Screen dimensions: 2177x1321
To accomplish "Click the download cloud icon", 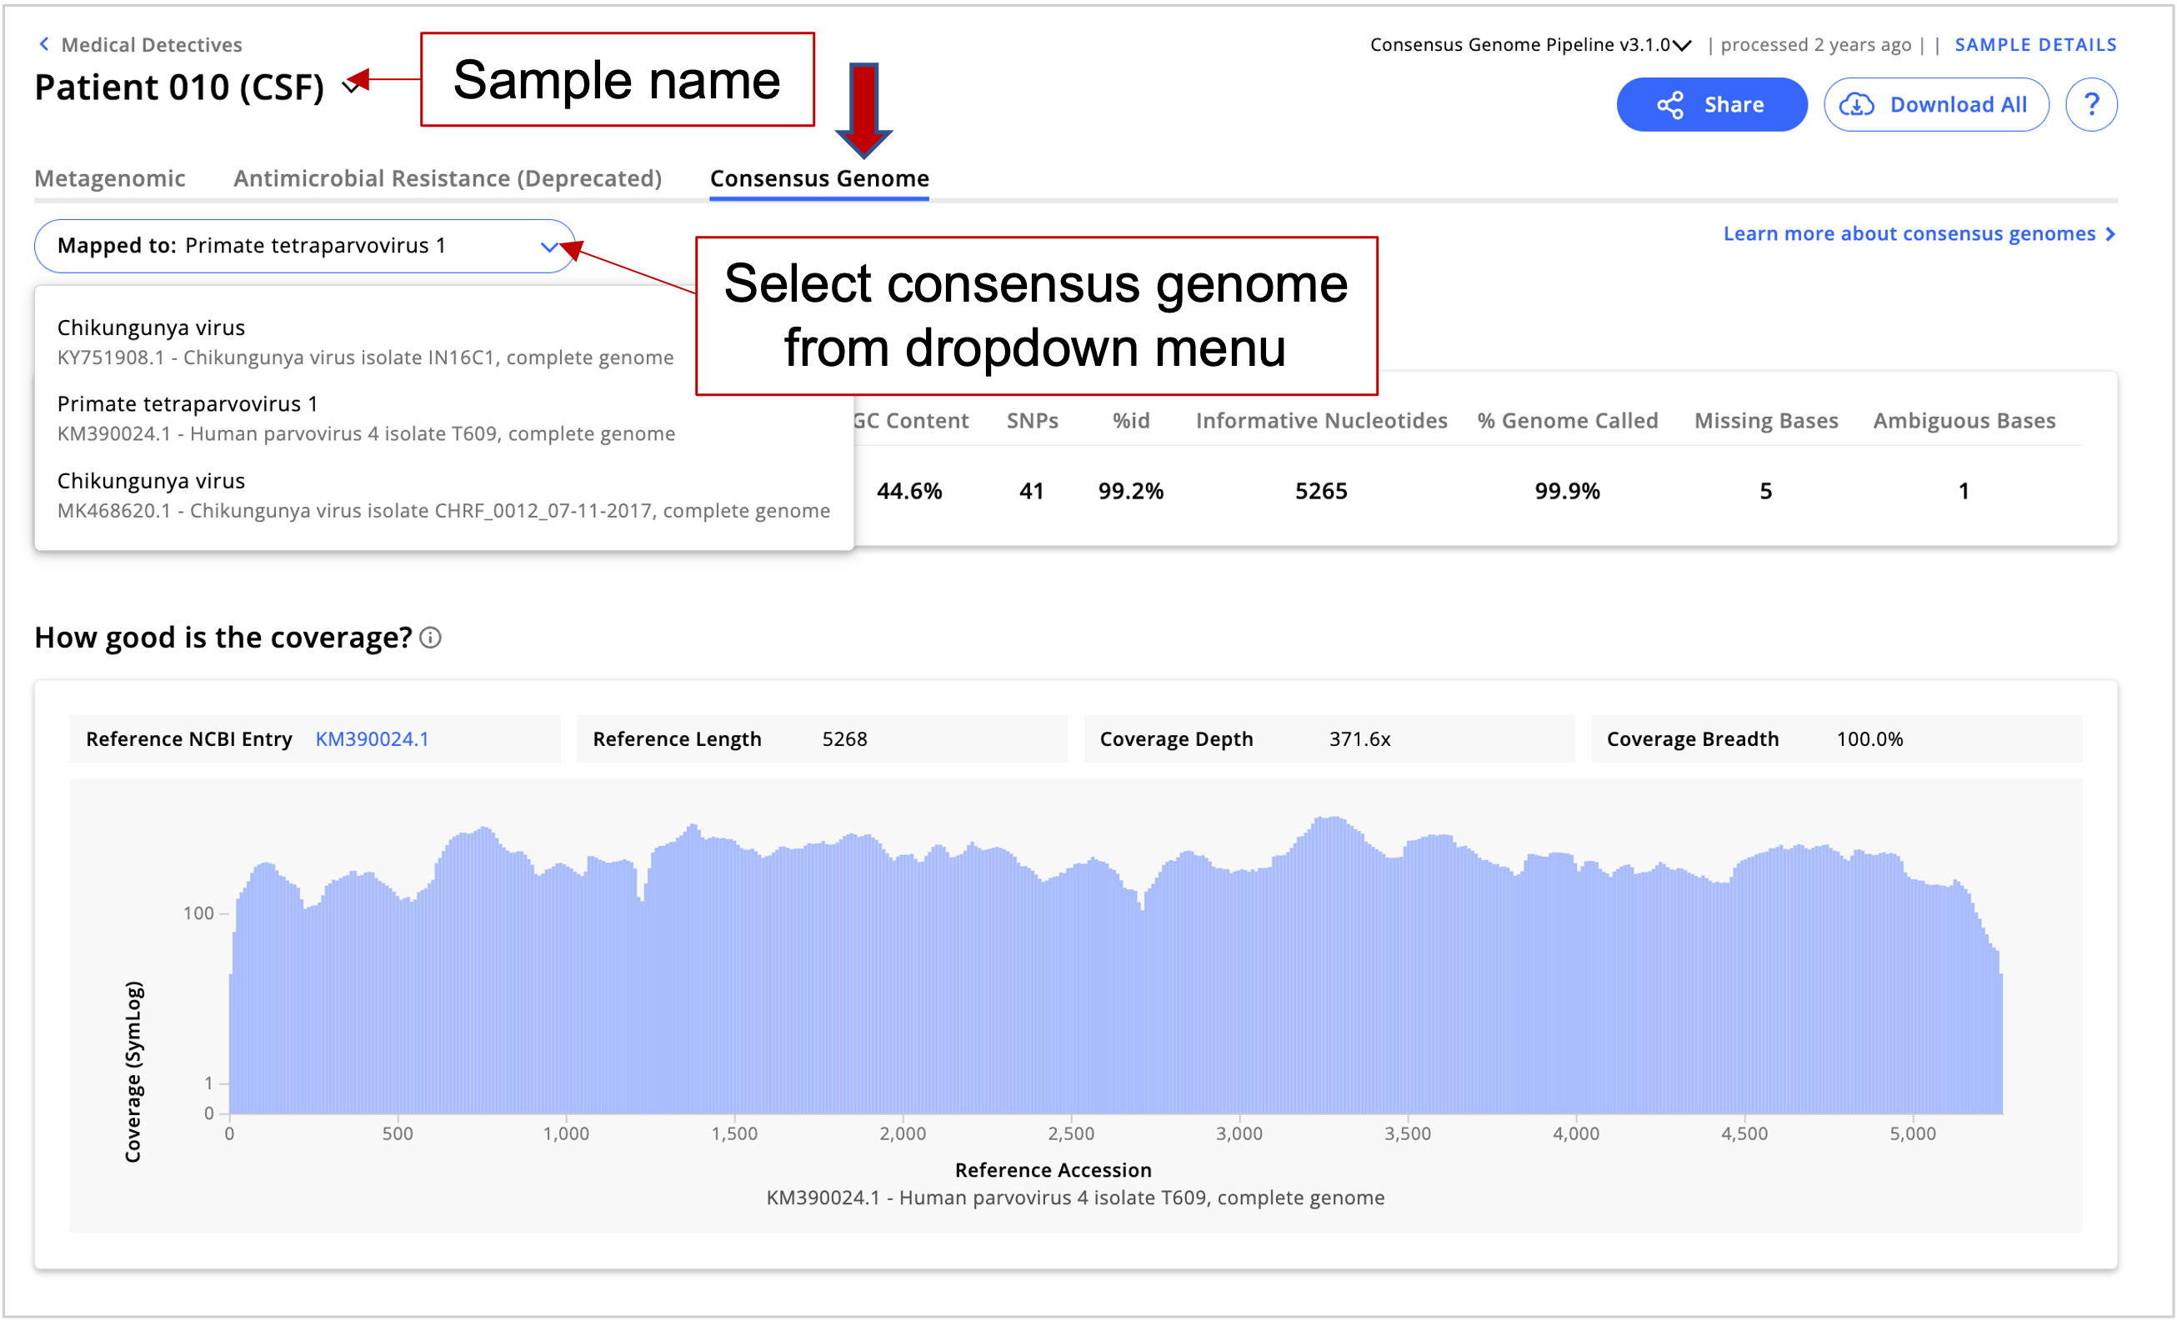I will pyautogui.click(x=1858, y=103).
